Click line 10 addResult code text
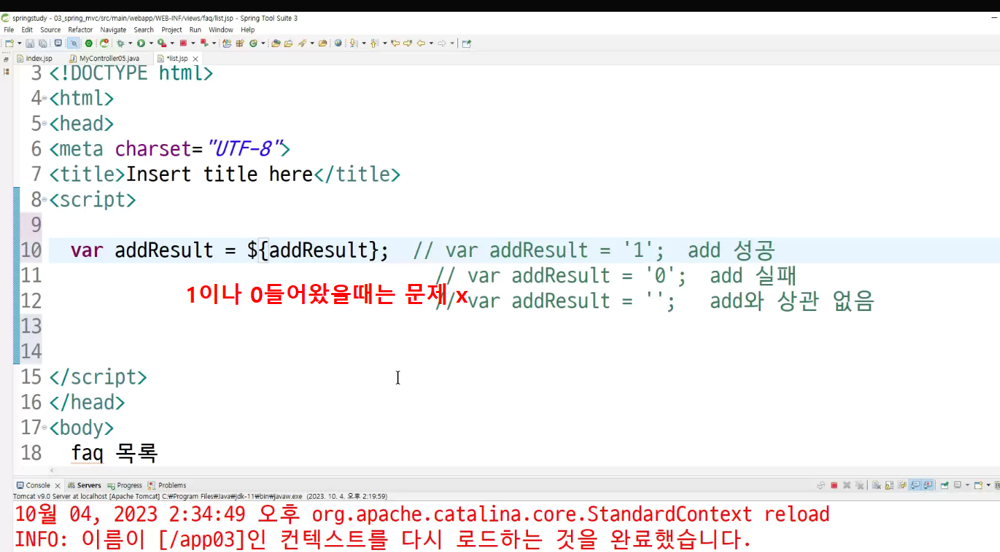The image size is (1000, 552). pyautogui.click(x=229, y=250)
